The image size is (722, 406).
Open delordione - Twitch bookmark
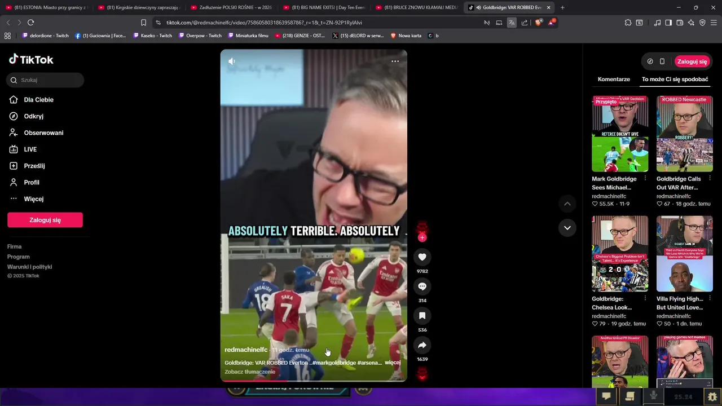[45, 36]
